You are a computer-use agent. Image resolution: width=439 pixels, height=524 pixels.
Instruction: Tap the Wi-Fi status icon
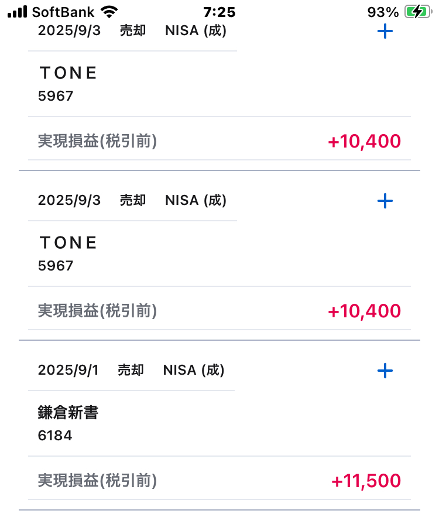(108, 12)
